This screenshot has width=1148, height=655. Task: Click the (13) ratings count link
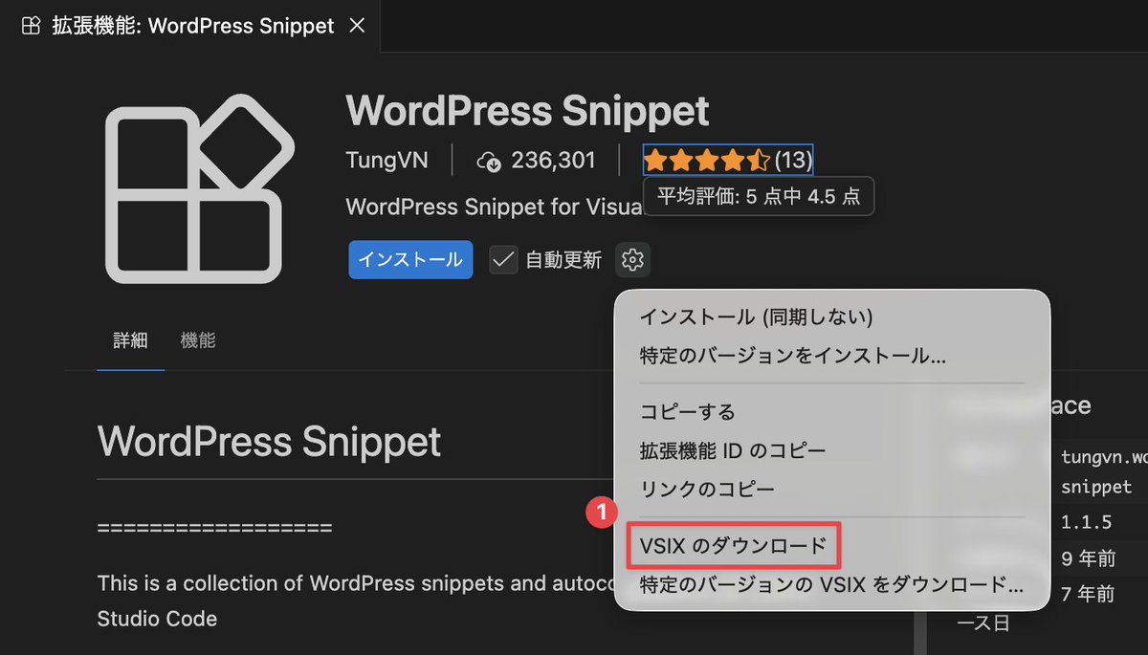(x=794, y=160)
